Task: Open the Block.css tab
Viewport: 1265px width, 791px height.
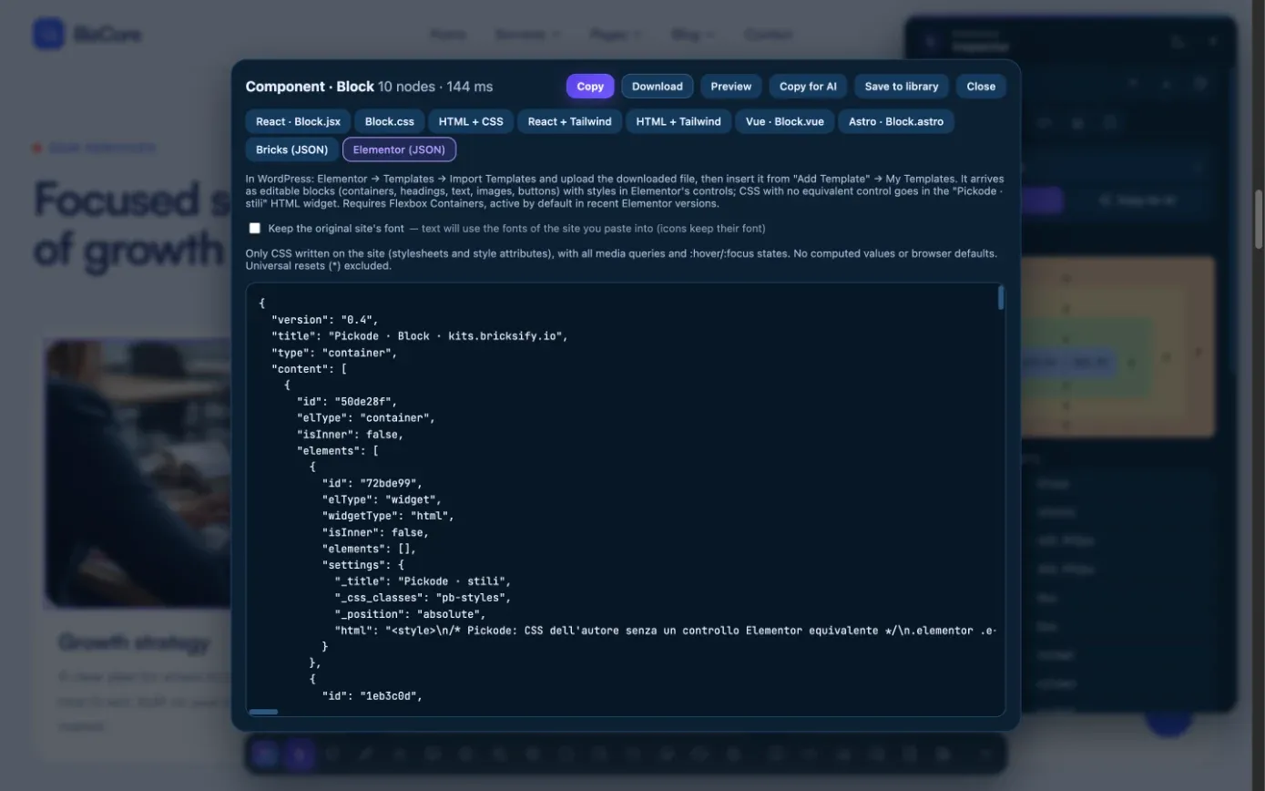Action: click(x=389, y=121)
